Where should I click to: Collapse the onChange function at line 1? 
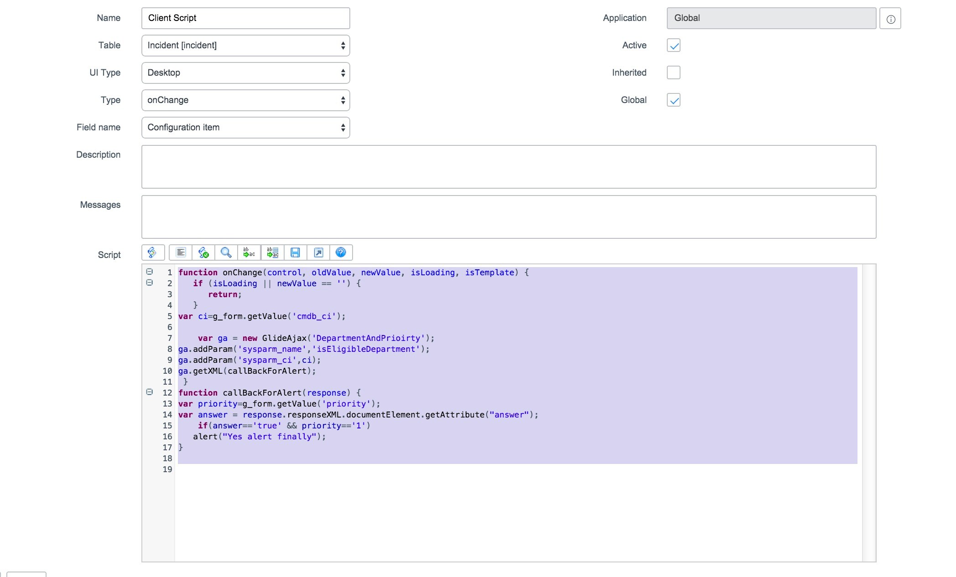point(149,272)
